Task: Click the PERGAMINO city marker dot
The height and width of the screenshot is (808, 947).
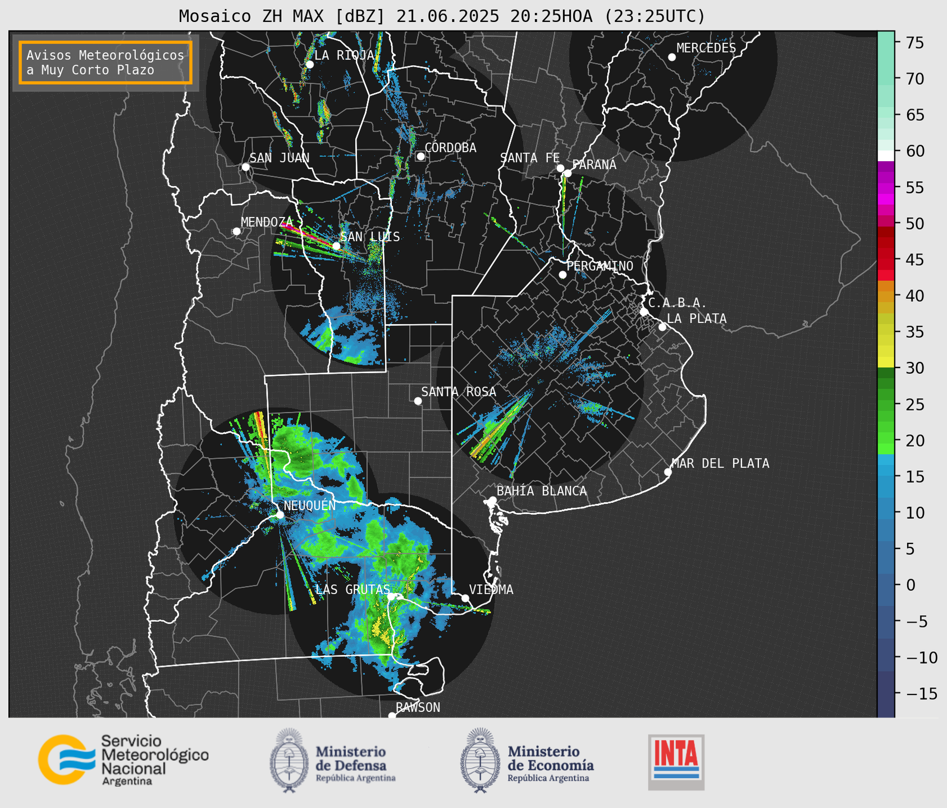Action: (x=562, y=275)
